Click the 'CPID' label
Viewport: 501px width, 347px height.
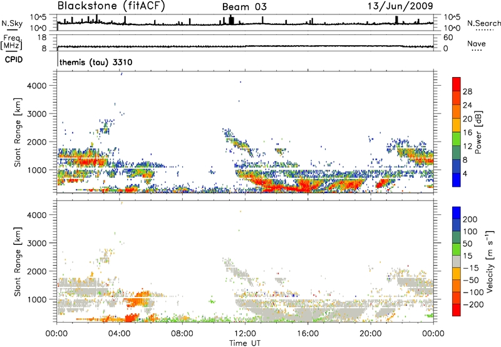14,60
